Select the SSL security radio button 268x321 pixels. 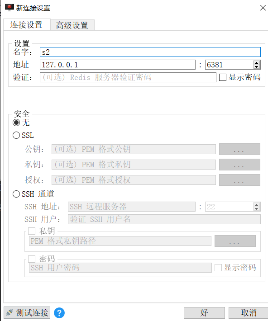(16, 135)
